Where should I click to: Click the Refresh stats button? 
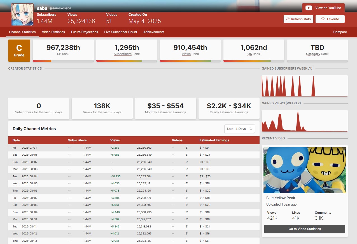coord(298,19)
